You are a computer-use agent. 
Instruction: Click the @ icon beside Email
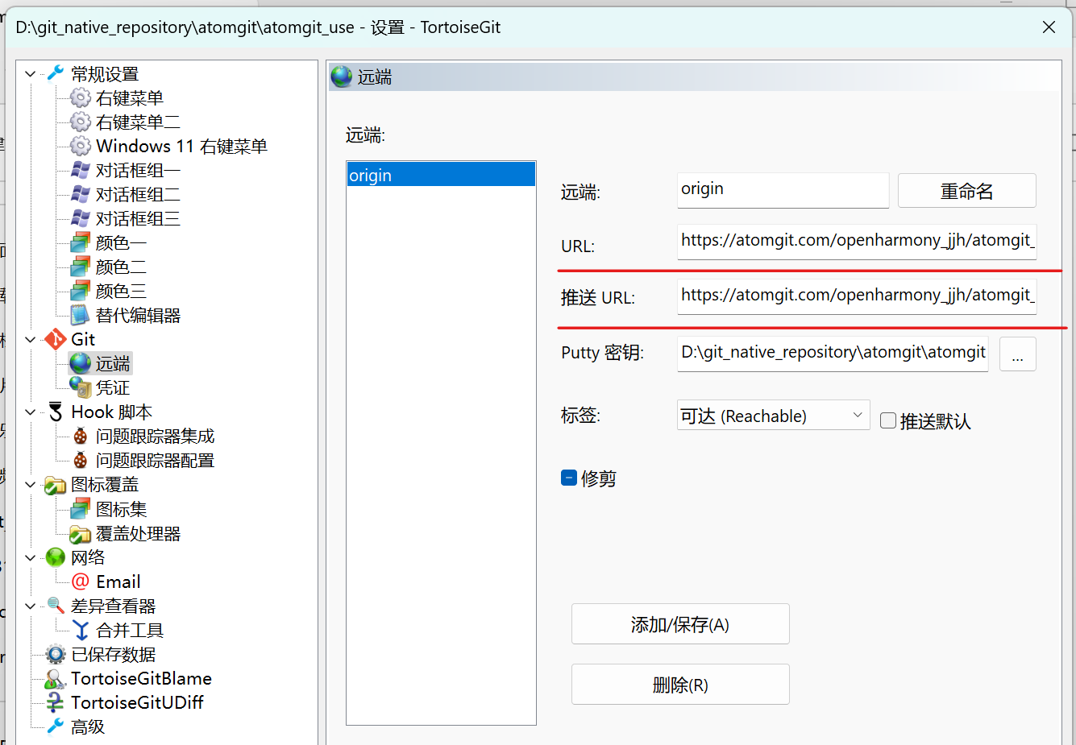coord(81,582)
